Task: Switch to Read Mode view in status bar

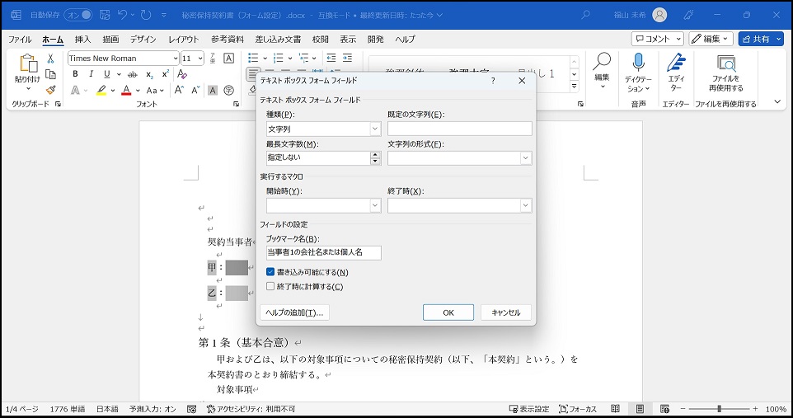Action: [x=616, y=409]
